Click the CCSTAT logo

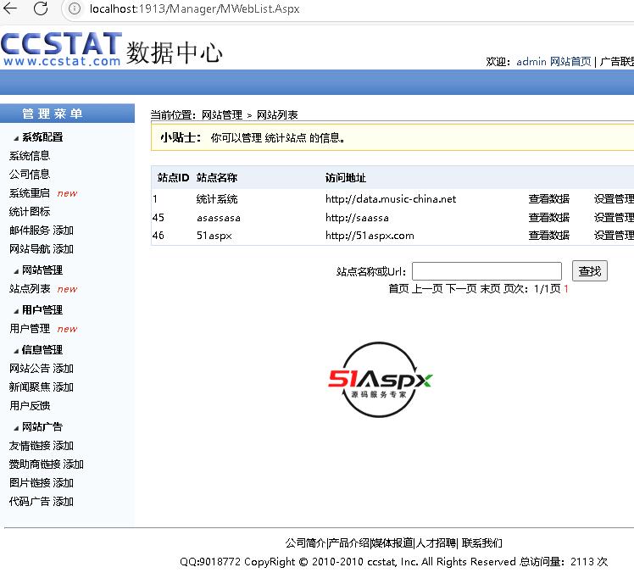[x=61, y=49]
